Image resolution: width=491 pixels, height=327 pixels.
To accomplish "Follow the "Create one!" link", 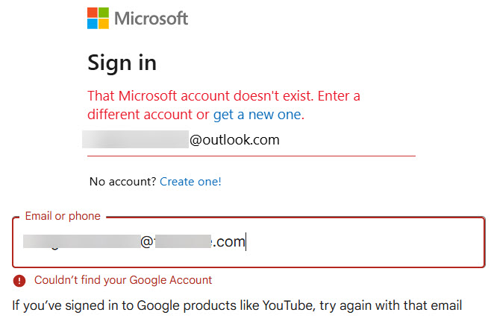I will (190, 181).
